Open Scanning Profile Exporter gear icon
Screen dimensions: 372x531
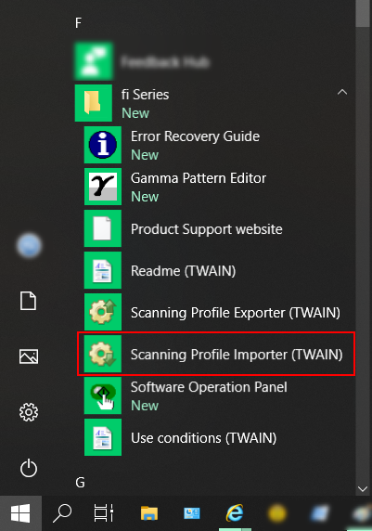pos(103,312)
